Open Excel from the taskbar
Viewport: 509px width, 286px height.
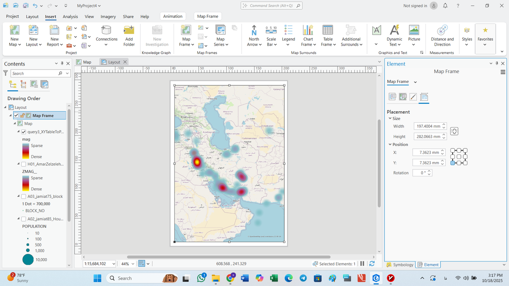coord(274,278)
